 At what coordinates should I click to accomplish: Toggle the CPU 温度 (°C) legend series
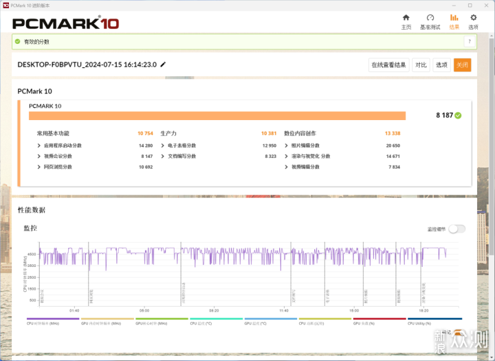click(x=217, y=321)
